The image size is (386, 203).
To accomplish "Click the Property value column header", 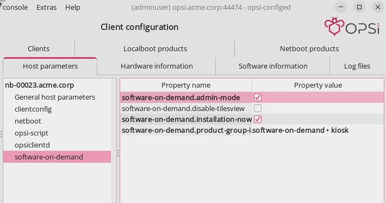I will 318,85.
